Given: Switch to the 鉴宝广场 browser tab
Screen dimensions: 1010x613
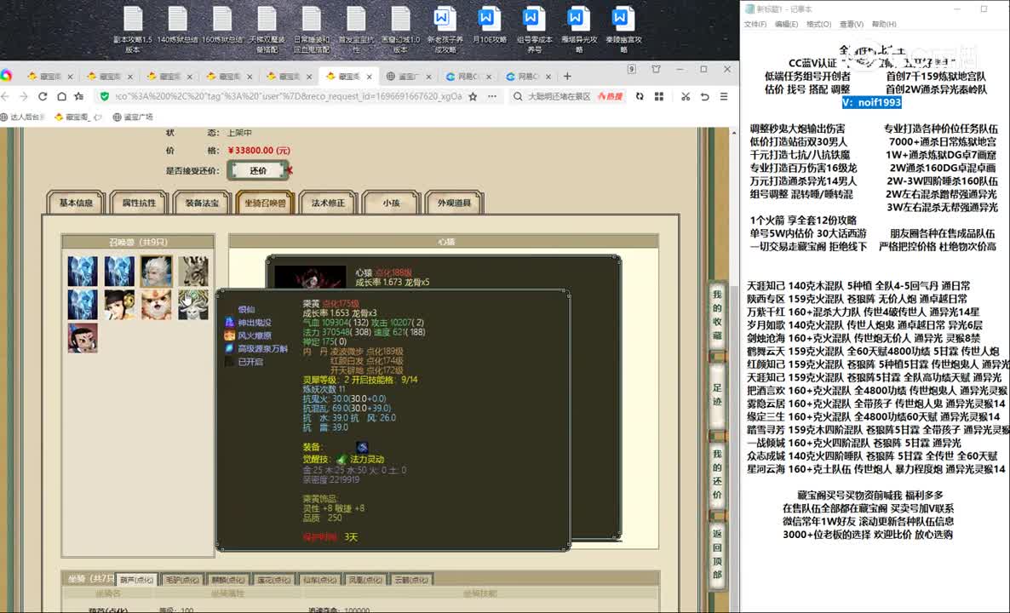Looking at the screenshot, I should [409, 76].
